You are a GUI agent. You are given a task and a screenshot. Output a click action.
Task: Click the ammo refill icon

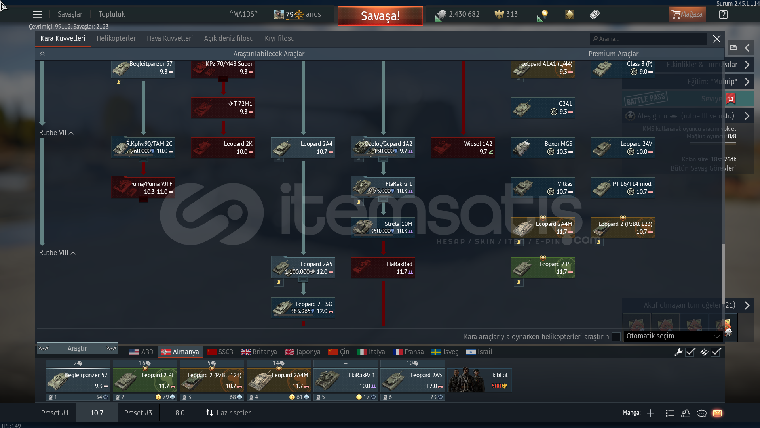(x=704, y=352)
